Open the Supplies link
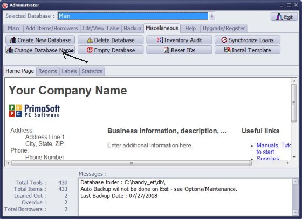 267,159
